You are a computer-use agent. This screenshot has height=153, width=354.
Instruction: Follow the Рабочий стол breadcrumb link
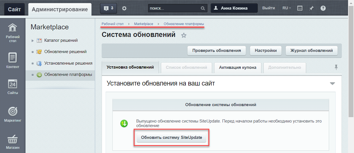[x=113, y=24]
